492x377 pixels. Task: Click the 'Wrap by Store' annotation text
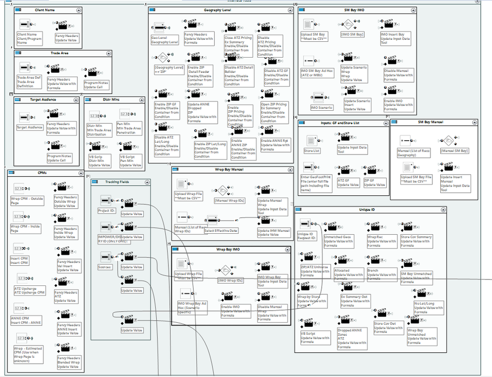coord(312,301)
